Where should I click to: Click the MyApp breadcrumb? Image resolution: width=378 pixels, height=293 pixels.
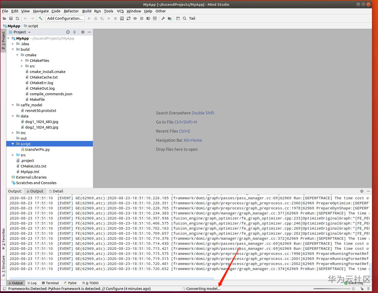pos(12,26)
